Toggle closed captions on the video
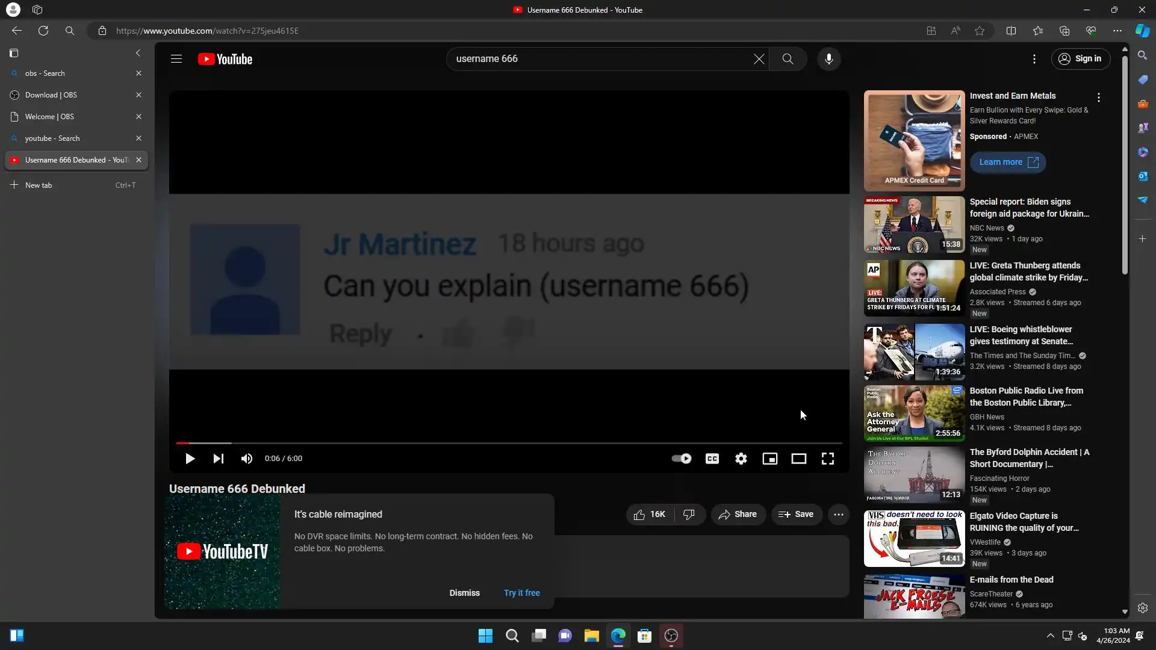Screen dimensions: 1156x650 pos(712,459)
